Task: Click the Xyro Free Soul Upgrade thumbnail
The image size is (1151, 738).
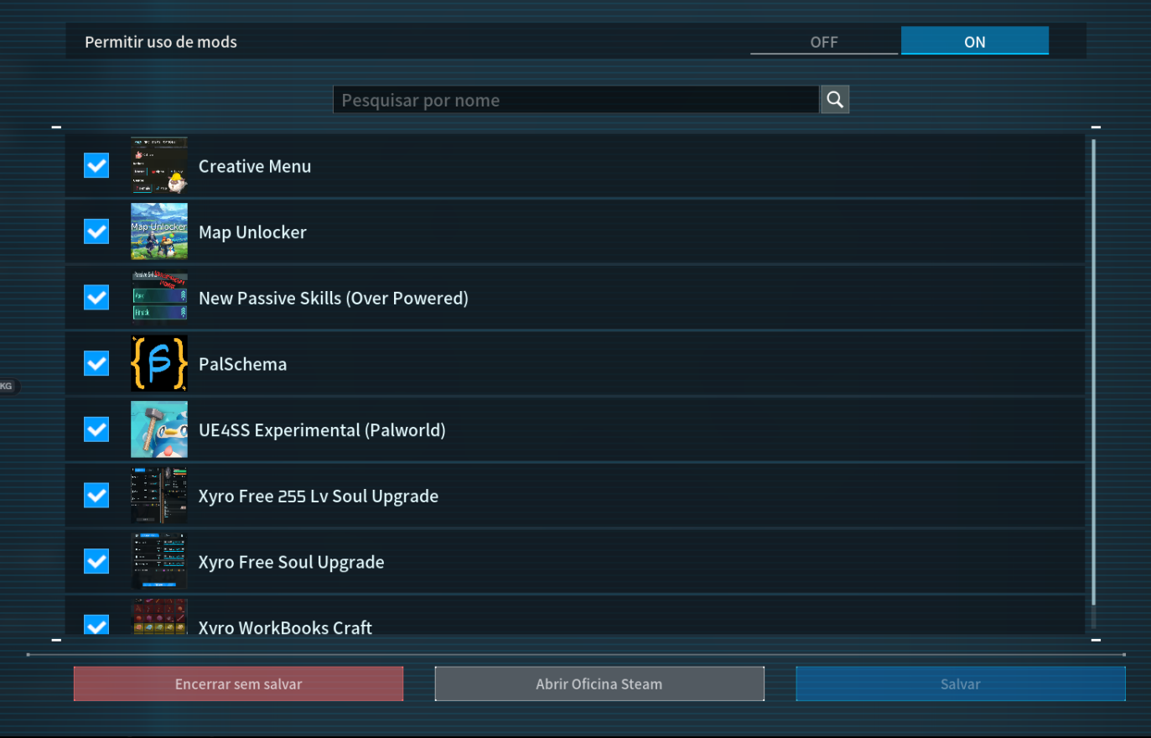Action: point(158,561)
